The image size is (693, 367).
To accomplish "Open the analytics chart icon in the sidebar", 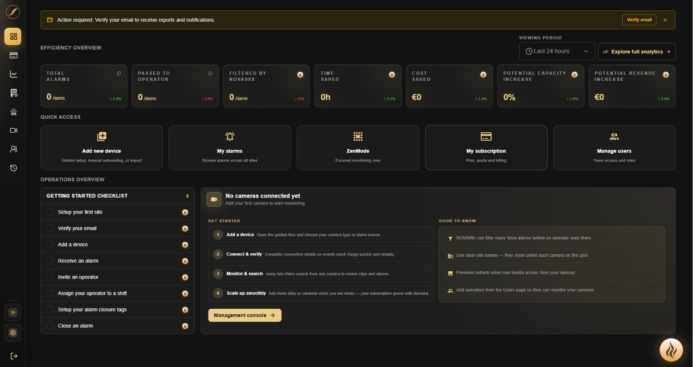I will click(x=14, y=74).
